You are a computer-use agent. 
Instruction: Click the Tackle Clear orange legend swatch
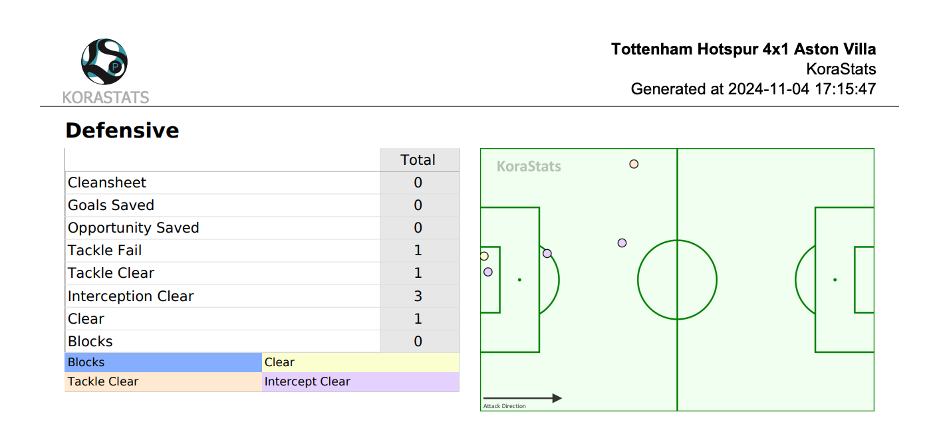[164, 381]
